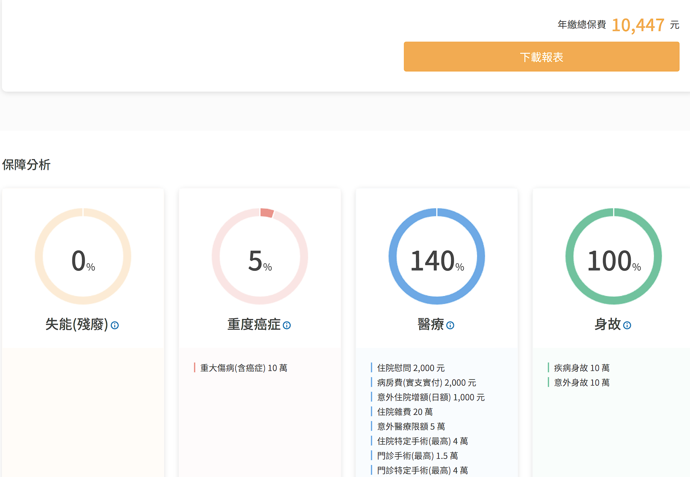Select 重大傷病(含癌症) 10 萬 item

pos(243,368)
